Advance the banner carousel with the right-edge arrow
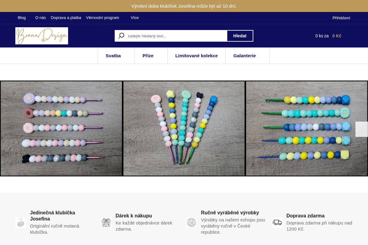This screenshot has height=245, width=368. pos(362,129)
